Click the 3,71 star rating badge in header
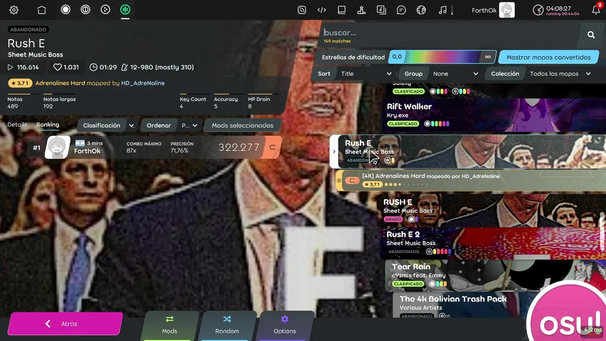Image resolution: width=606 pixels, height=341 pixels. click(20, 83)
